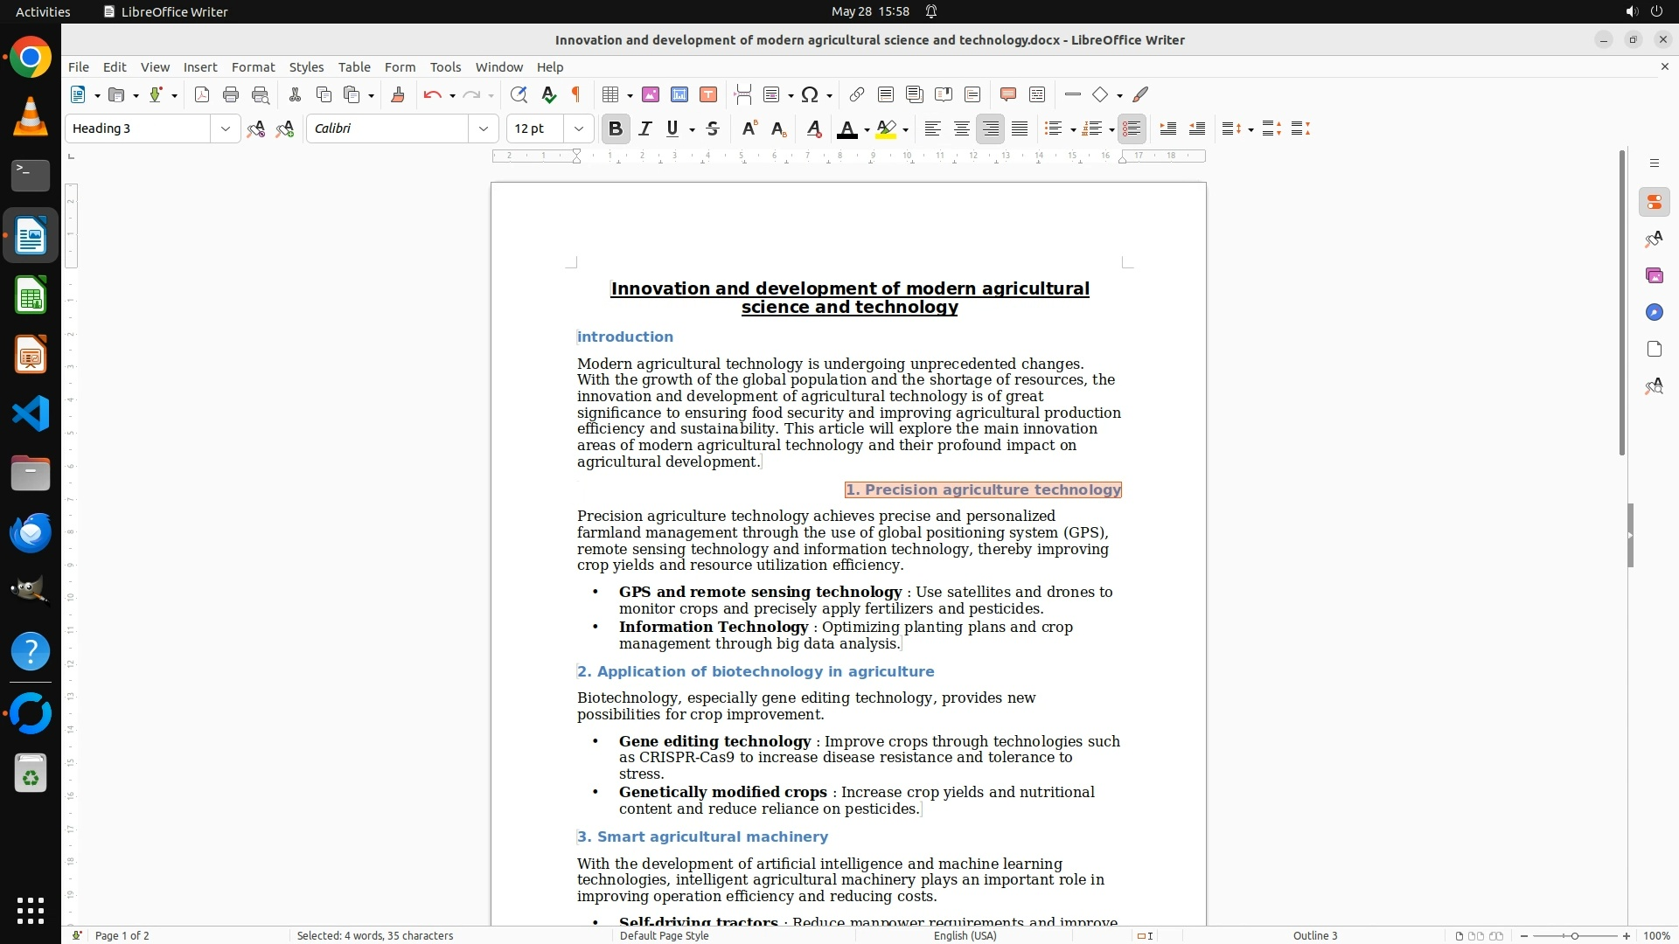The width and height of the screenshot is (1679, 944).
Task: Open the sidebar Navigator panel
Action: tap(1654, 312)
